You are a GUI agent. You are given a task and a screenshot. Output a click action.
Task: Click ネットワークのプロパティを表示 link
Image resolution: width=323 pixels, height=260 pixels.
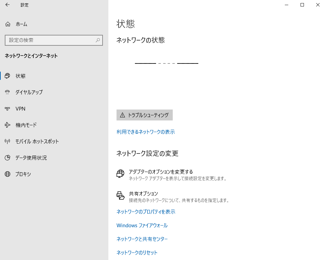pyautogui.click(x=146, y=212)
